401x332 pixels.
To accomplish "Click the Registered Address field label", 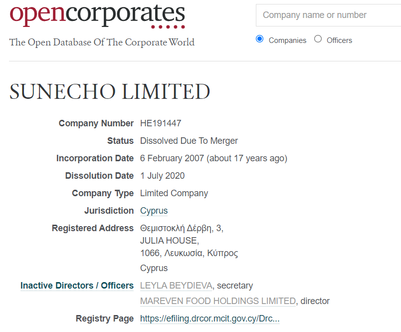I will [93, 228].
